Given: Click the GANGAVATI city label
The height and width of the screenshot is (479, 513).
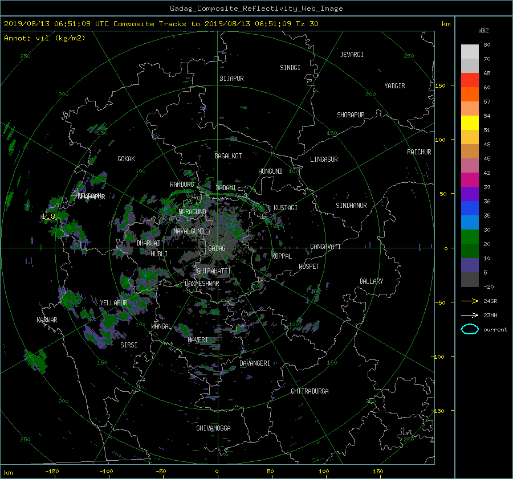Looking at the screenshot, I should coord(325,247).
